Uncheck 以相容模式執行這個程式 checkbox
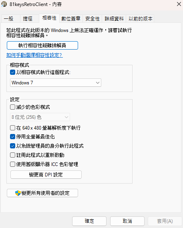The image size is (183, 228). click(12, 72)
